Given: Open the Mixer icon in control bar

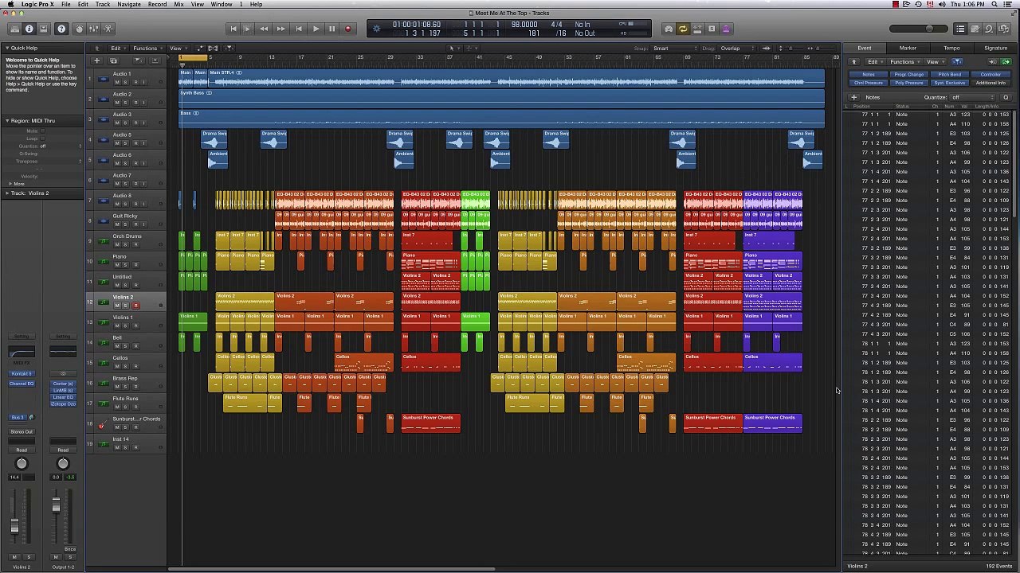Looking at the screenshot, I should [94, 29].
